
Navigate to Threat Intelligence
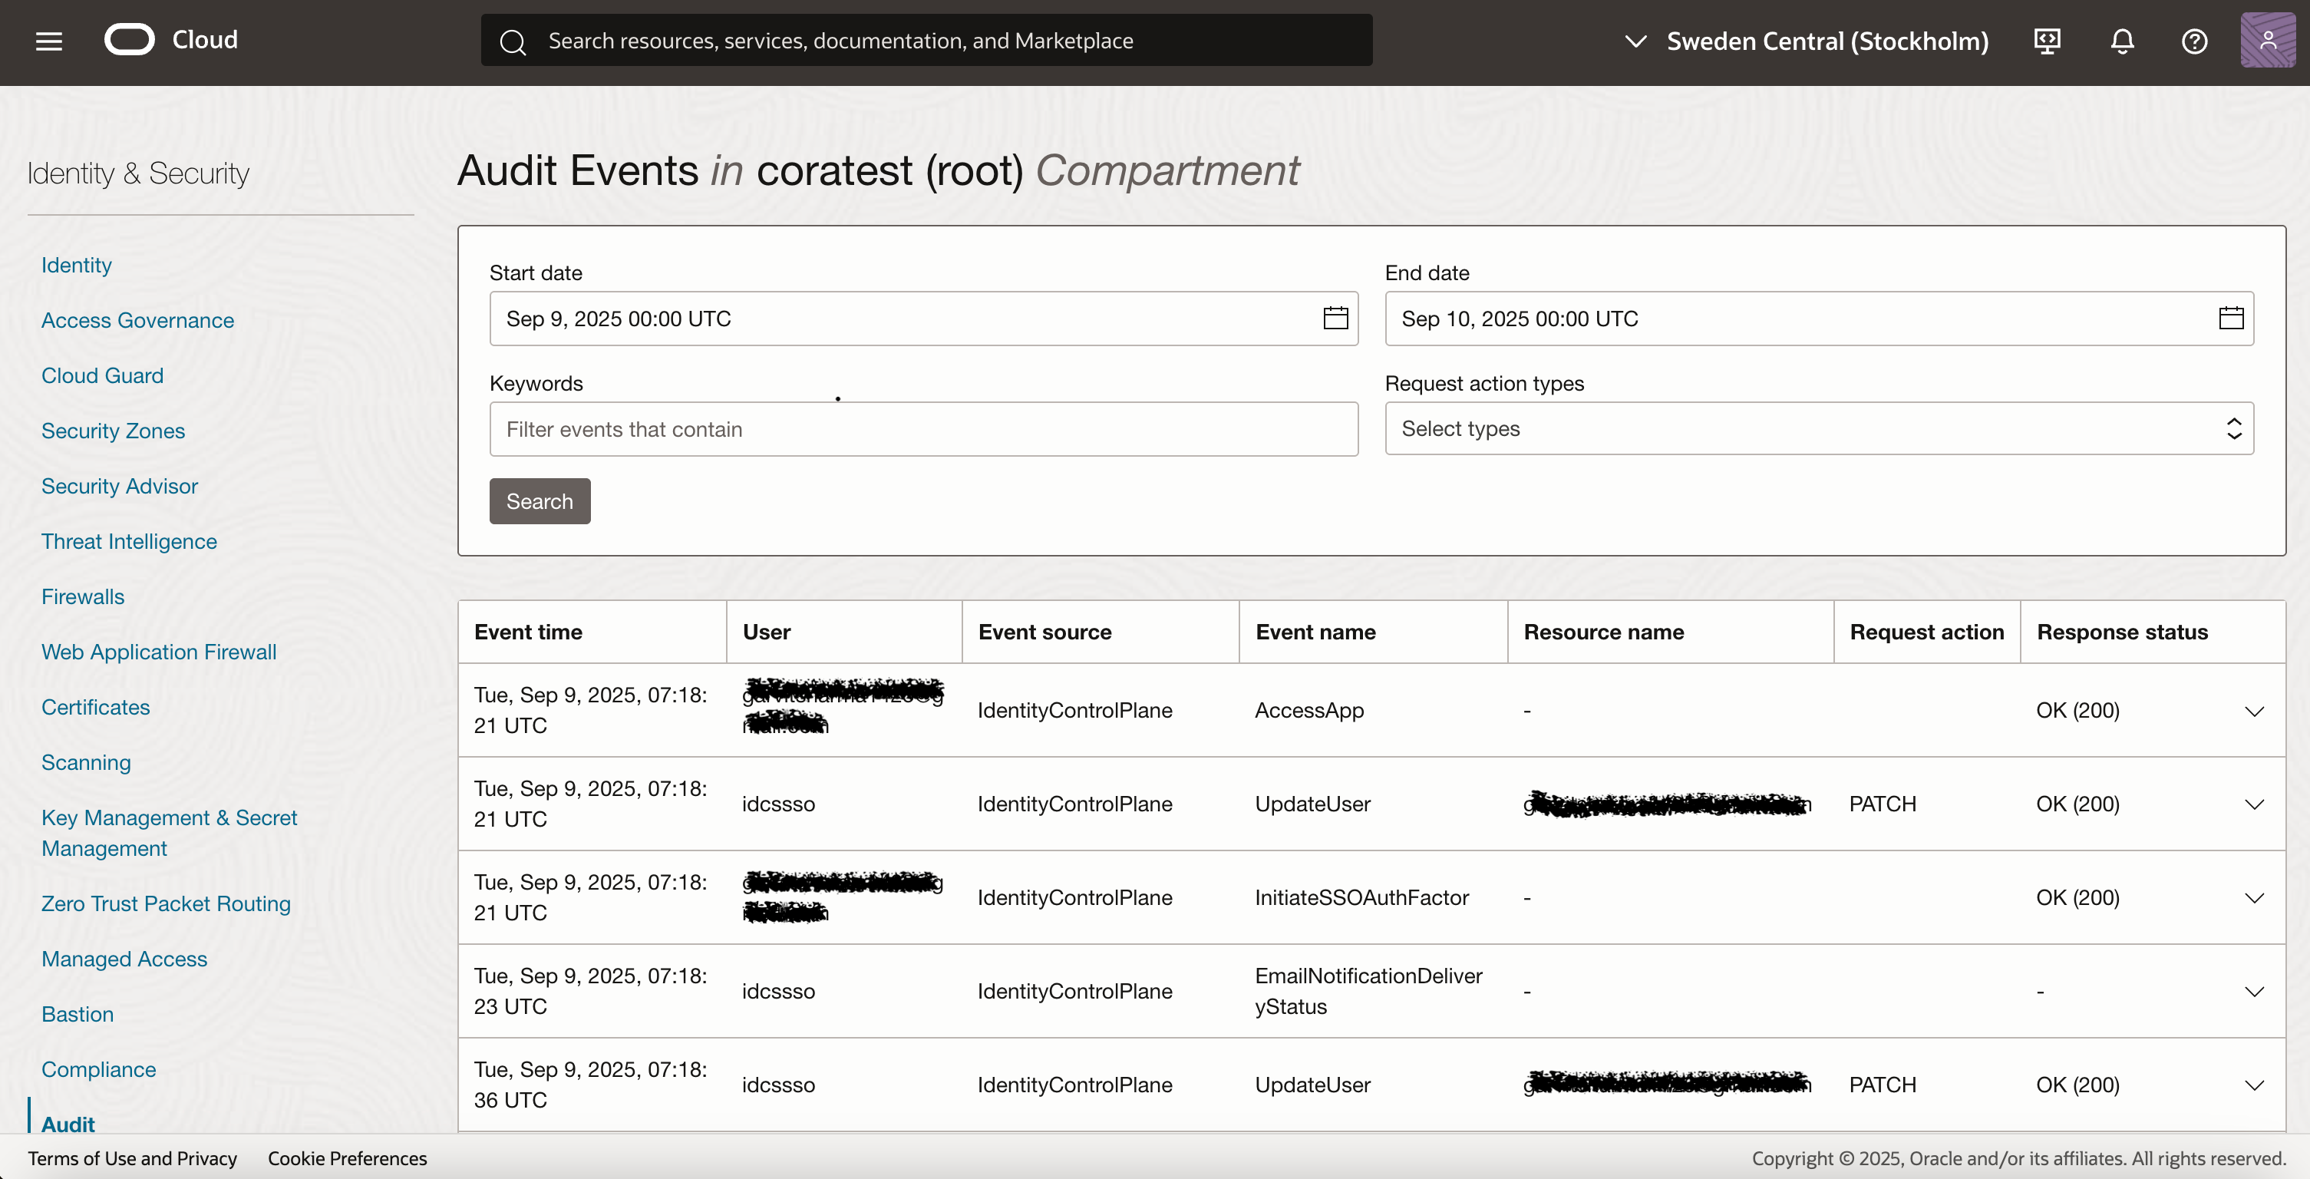[x=129, y=542]
